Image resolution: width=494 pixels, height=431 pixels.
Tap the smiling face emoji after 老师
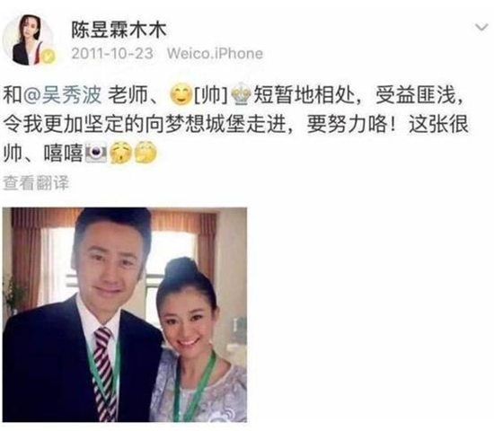(x=181, y=94)
